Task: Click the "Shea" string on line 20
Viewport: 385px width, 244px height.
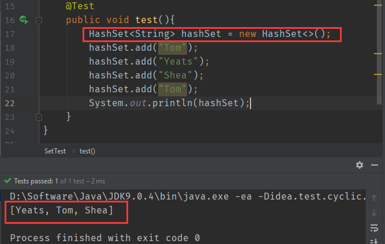Action: 175,76
